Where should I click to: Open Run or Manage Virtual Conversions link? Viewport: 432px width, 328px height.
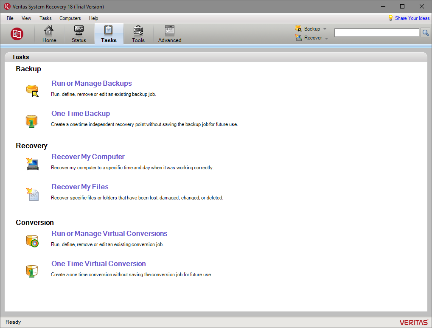(109, 233)
